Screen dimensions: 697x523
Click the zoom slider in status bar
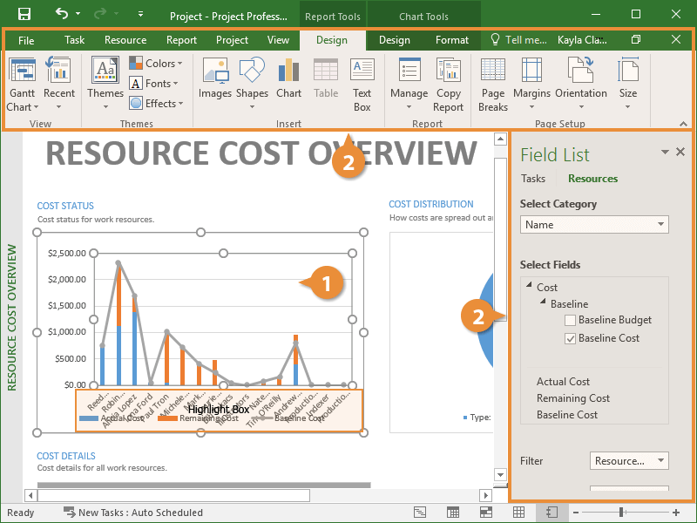pos(621,513)
